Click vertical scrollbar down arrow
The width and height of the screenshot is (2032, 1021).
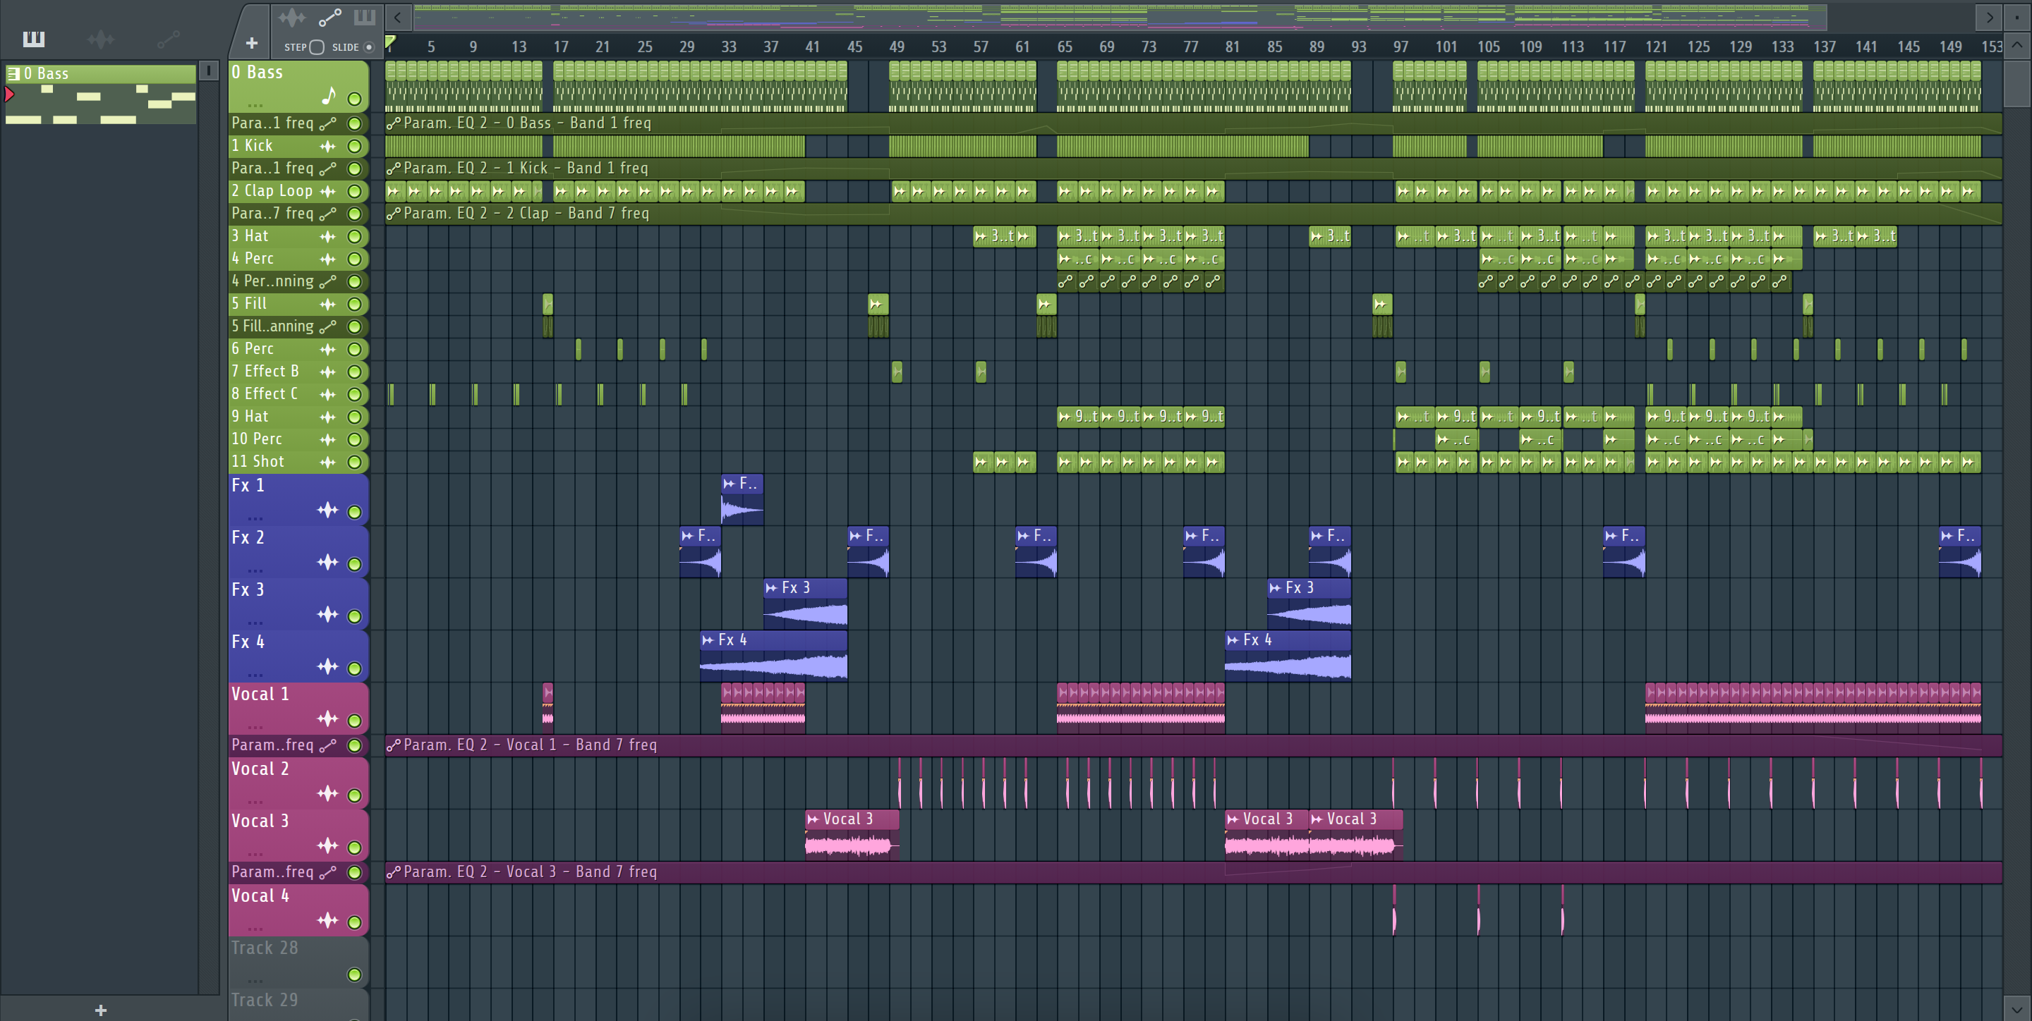point(2017,1008)
